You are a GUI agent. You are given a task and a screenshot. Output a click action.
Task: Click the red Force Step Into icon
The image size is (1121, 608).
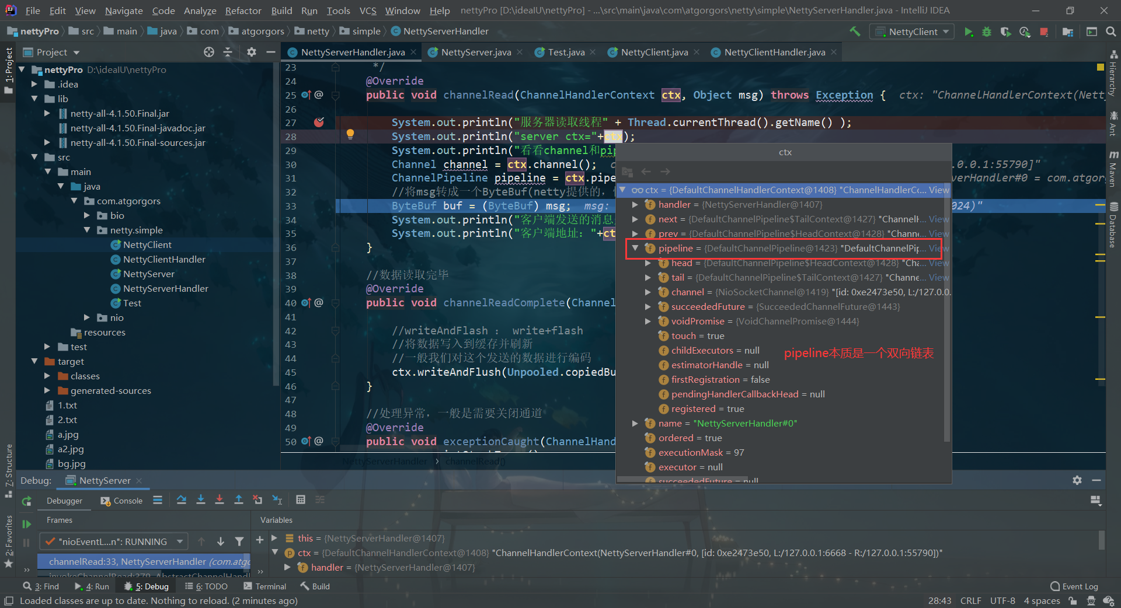pos(220,500)
